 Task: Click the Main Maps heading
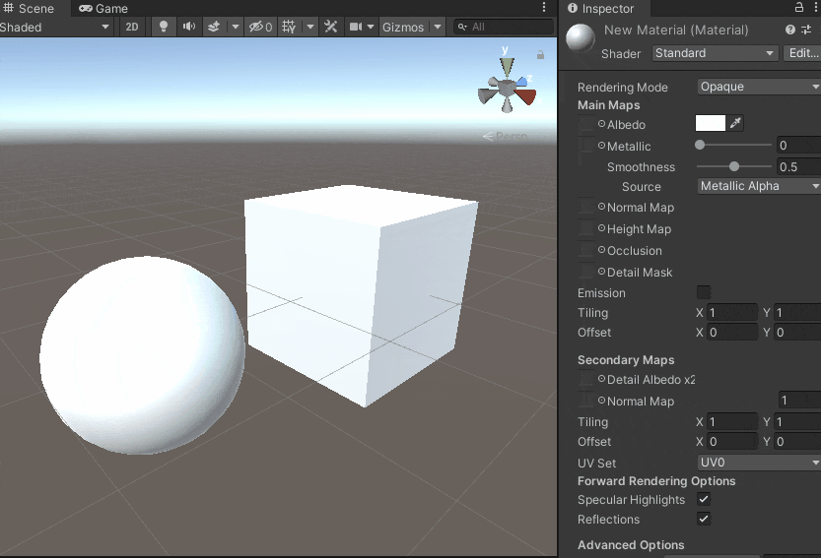[608, 105]
